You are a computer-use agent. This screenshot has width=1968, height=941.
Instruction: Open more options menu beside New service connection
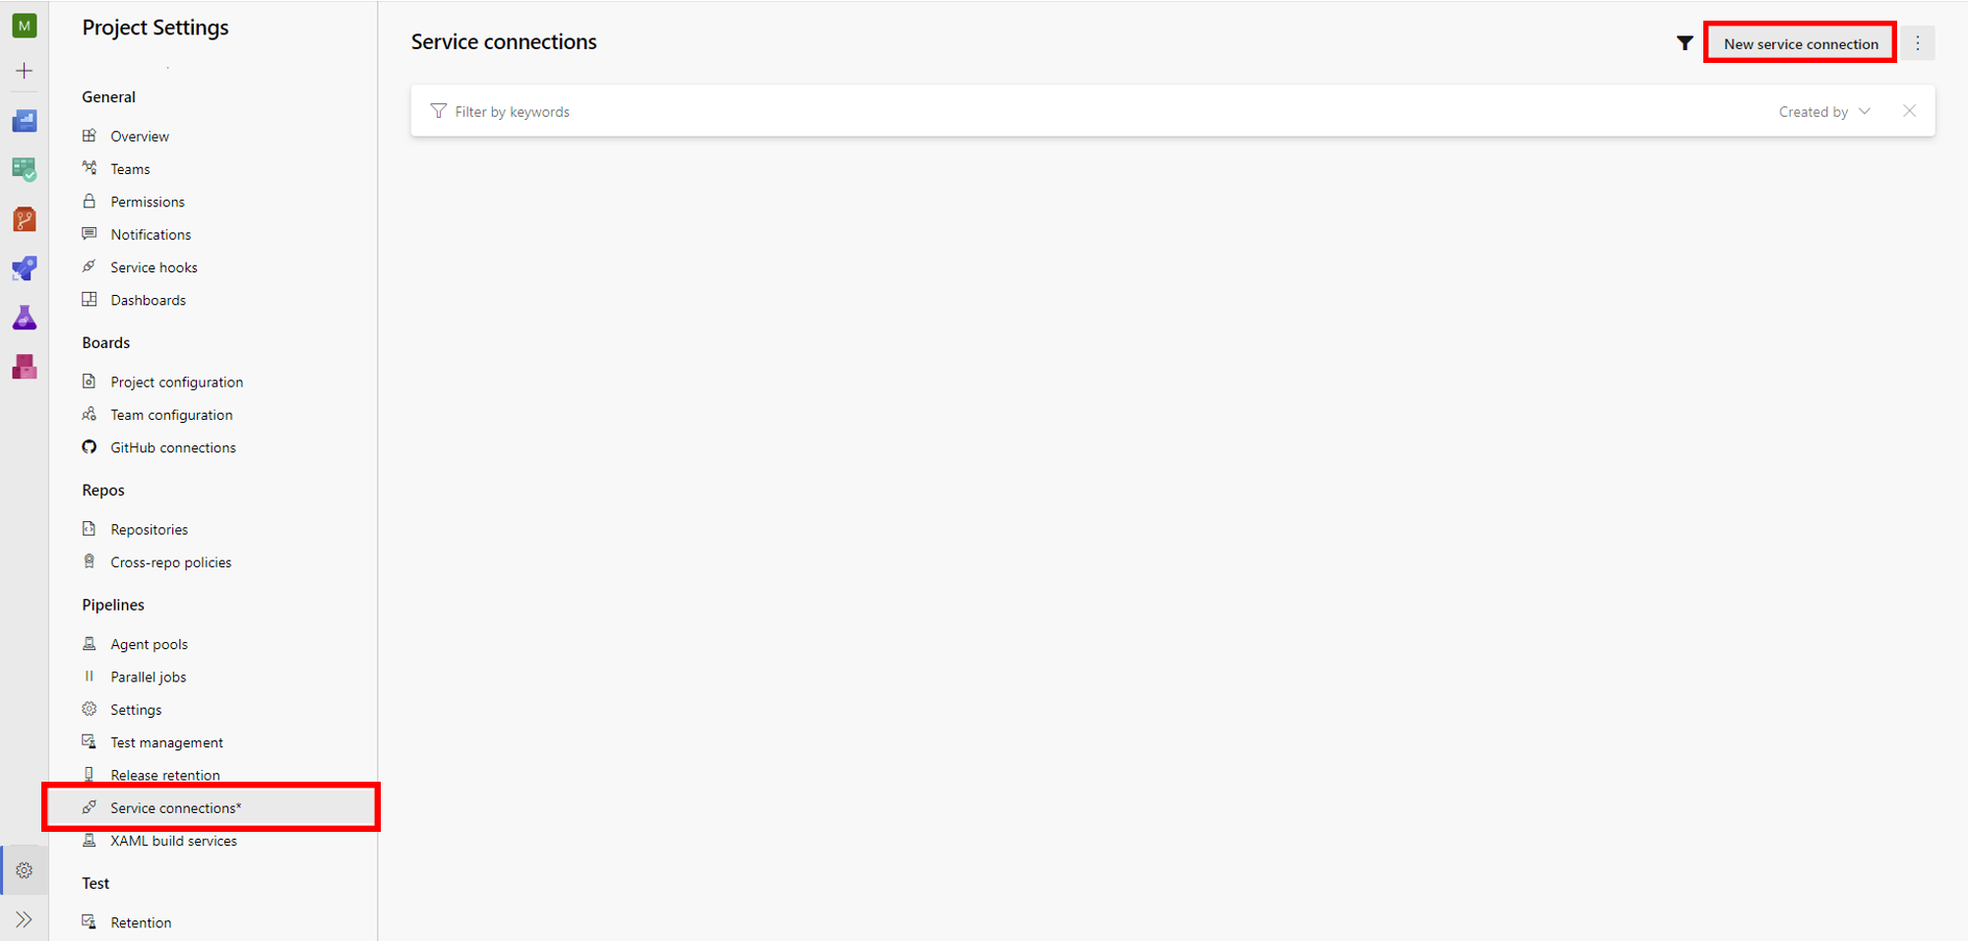tap(1917, 43)
